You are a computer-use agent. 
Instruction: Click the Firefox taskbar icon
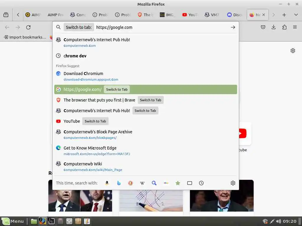42,221
